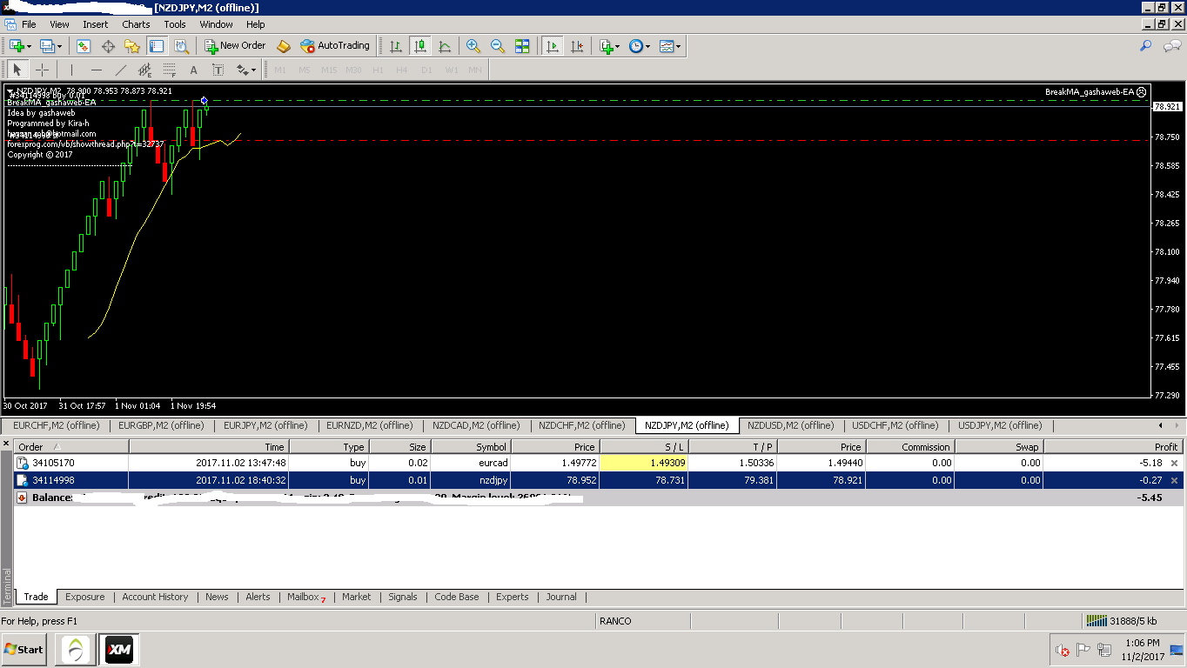Click the Zoom Out magnifier icon
The width and height of the screenshot is (1187, 668).
(x=498, y=46)
